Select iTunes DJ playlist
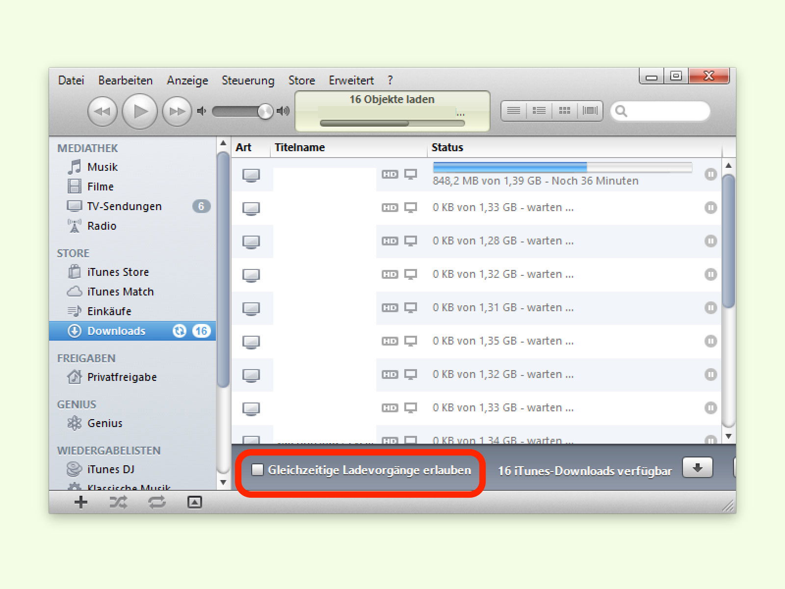The image size is (785, 589). click(x=132, y=469)
